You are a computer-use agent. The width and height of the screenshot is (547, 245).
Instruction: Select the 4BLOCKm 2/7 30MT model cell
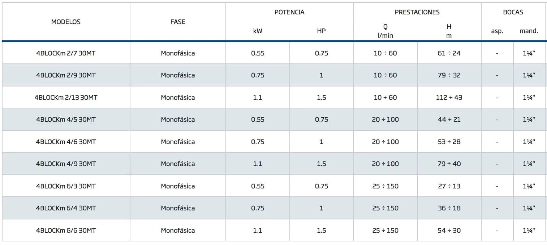pos(66,53)
